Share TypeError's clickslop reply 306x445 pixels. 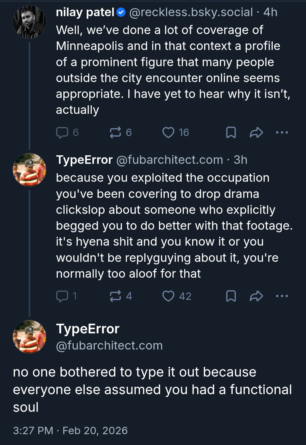[x=256, y=296]
